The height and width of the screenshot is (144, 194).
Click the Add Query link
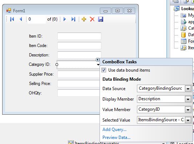(x=114, y=130)
